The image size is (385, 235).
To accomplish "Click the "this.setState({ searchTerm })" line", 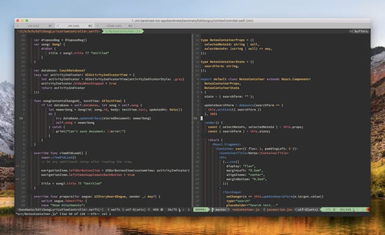I will click(235, 109).
